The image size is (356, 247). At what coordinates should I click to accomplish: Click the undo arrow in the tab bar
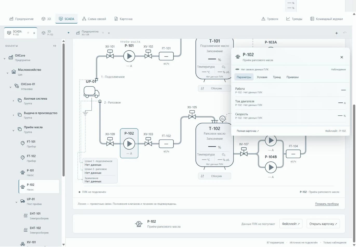(345, 33)
